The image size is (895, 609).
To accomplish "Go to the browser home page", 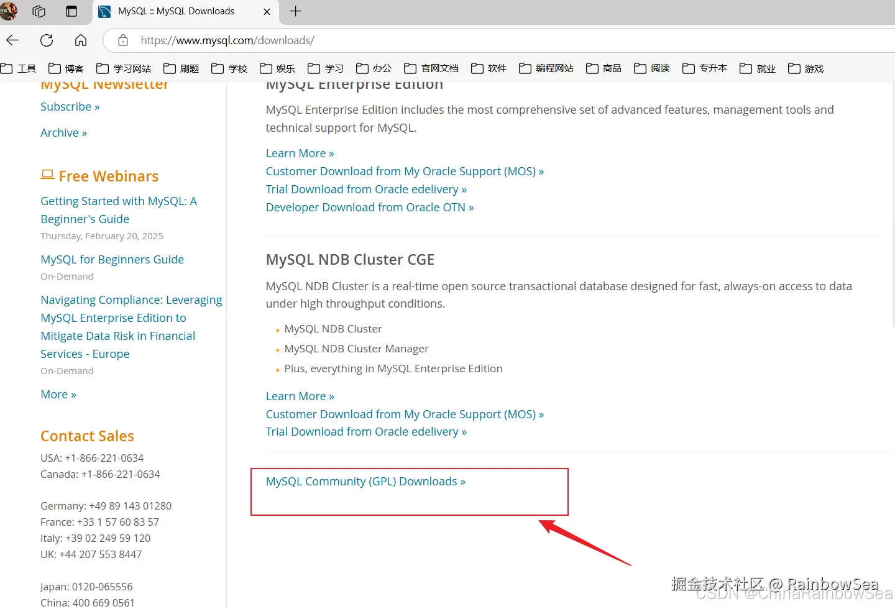I will [x=81, y=40].
